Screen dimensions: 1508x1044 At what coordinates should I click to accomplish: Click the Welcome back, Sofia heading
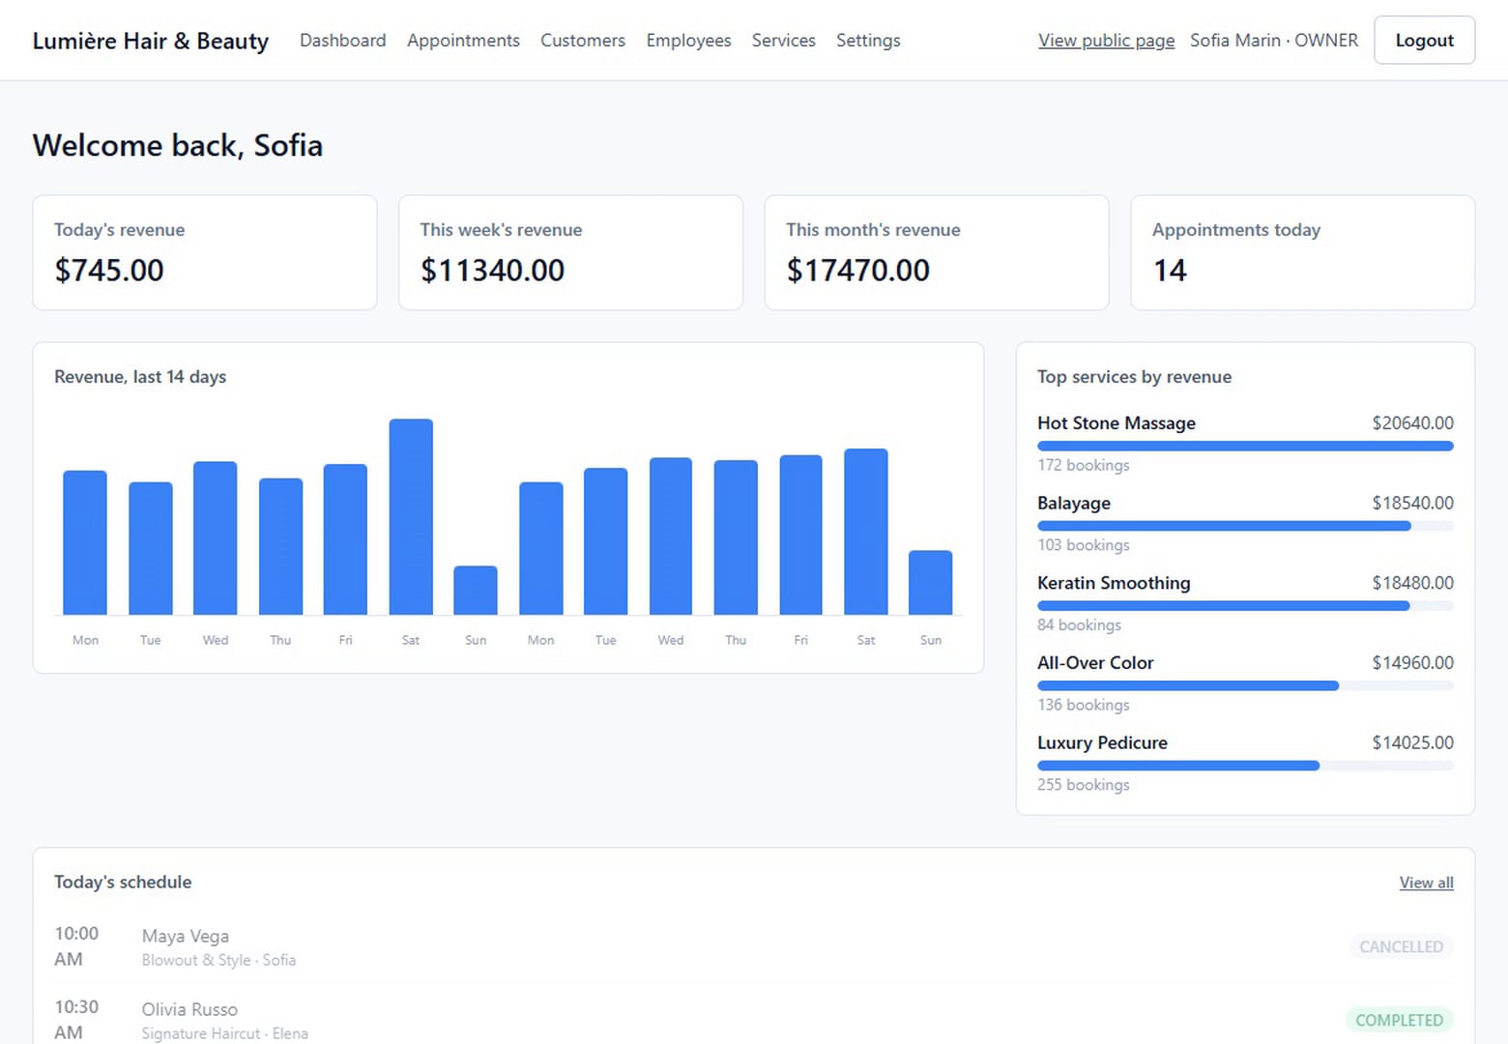(178, 146)
